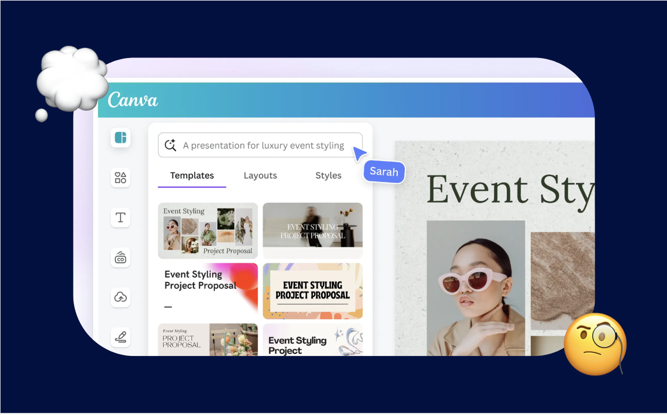Image resolution: width=667 pixels, height=415 pixels.
Task: Select the Text tool sidebar icon
Action: point(121,217)
